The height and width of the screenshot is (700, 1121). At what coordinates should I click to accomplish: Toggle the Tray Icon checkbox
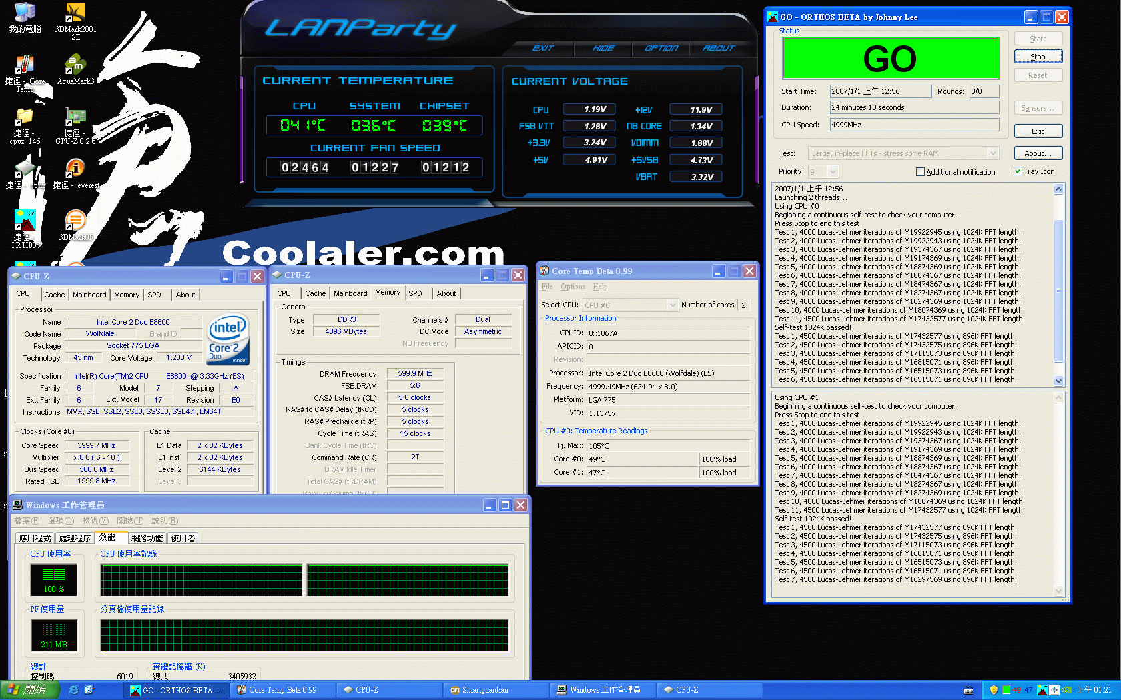pos(1018,171)
